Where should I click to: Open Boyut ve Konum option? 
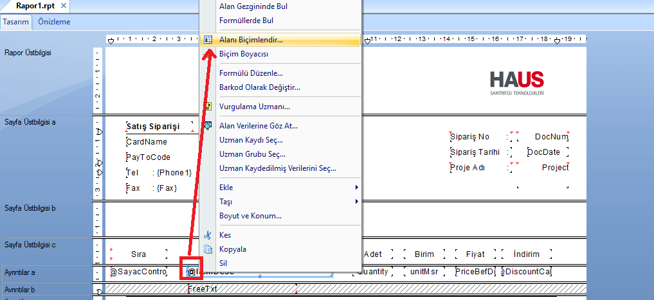(x=250, y=216)
